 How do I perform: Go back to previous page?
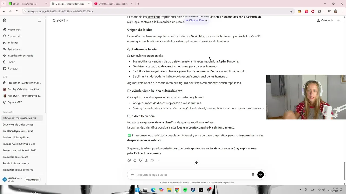tap(4, 11)
